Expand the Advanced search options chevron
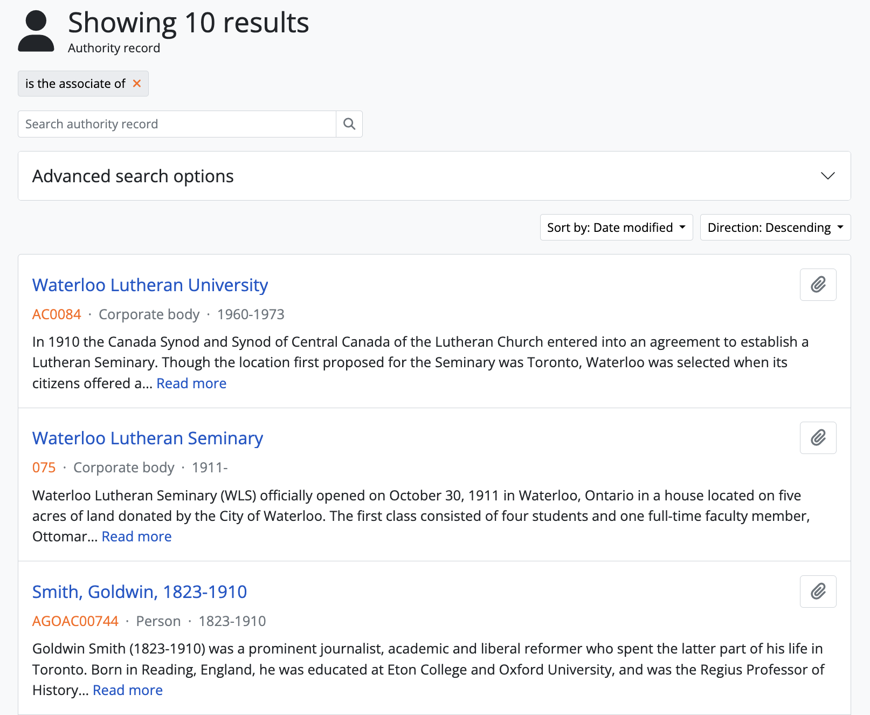Viewport: 870px width, 715px height. pos(827,176)
